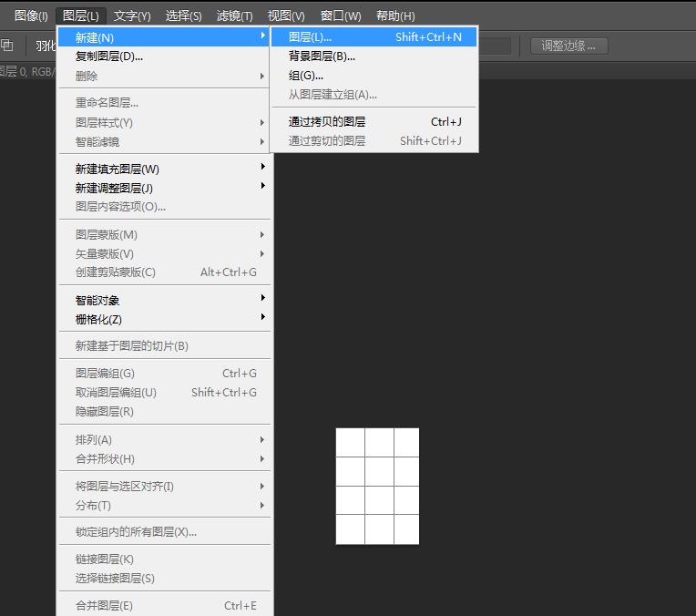
Task: Choose 锁定组内的所有图层(X)...
Action: point(164,531)
